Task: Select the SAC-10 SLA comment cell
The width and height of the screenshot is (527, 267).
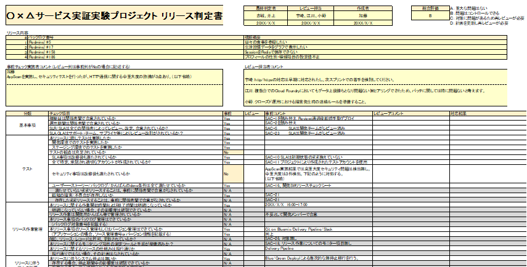Action: 318,157
